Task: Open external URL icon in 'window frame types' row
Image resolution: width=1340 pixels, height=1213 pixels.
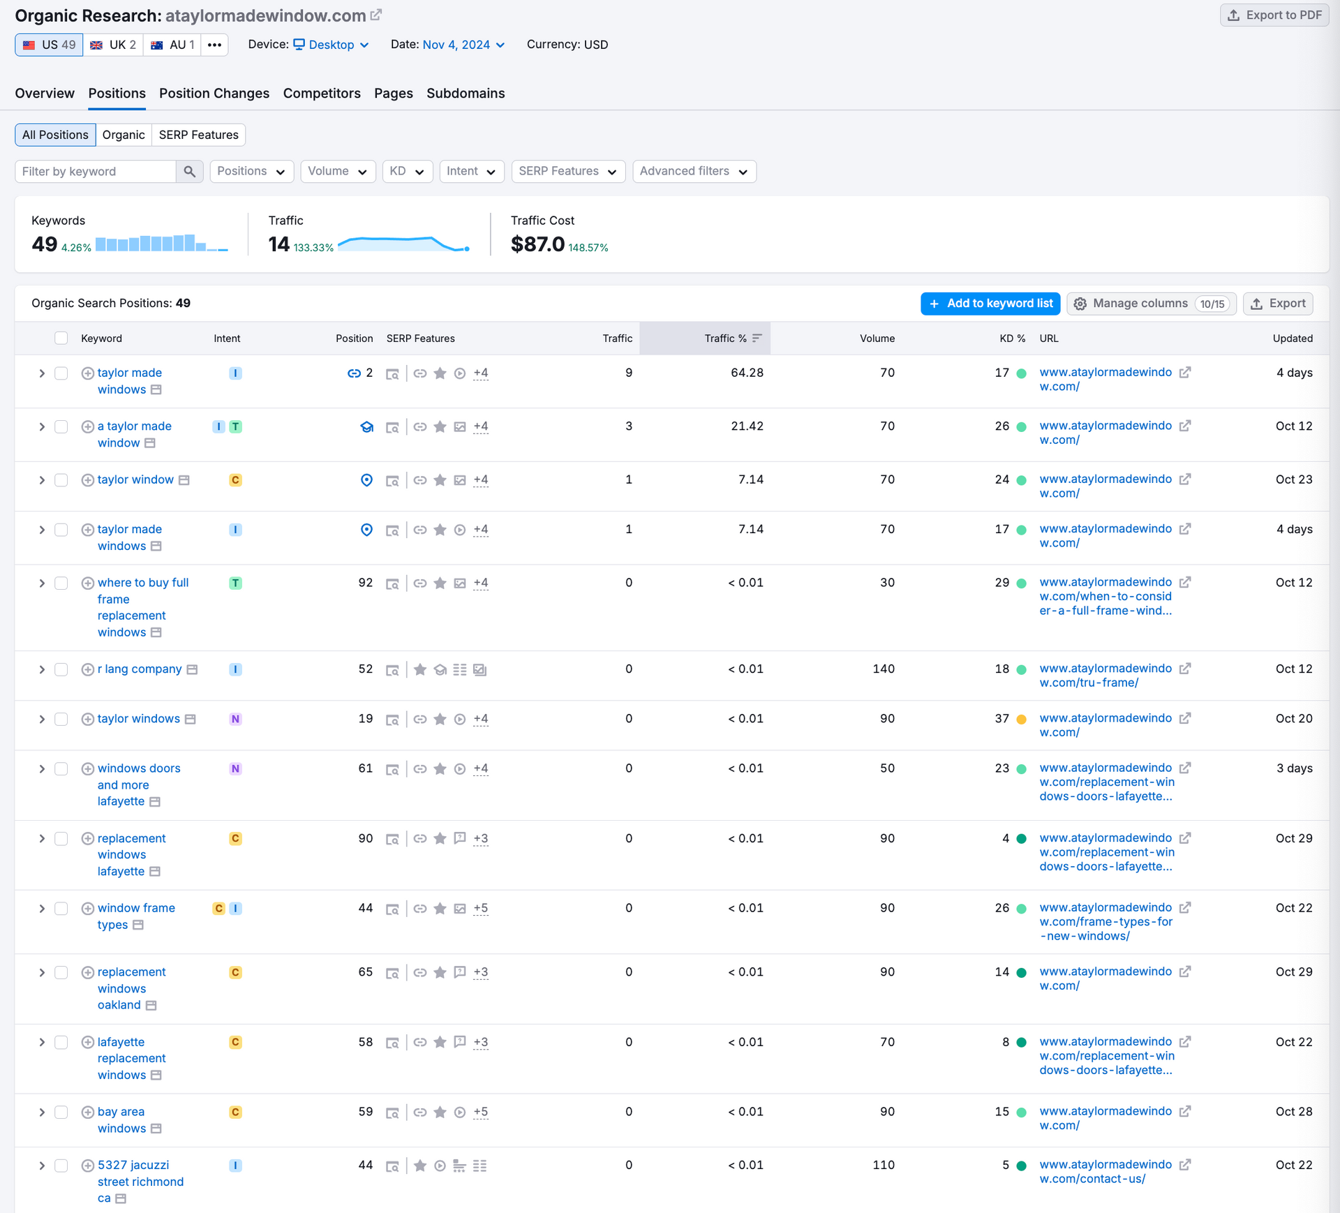Action: (x=1185, y=908)
